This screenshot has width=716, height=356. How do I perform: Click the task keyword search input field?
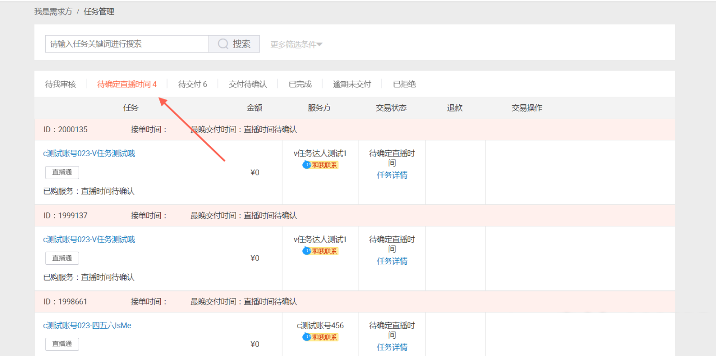[125, 43]
